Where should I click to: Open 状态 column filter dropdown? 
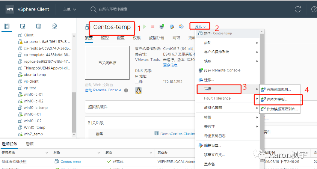click(151, 153)
